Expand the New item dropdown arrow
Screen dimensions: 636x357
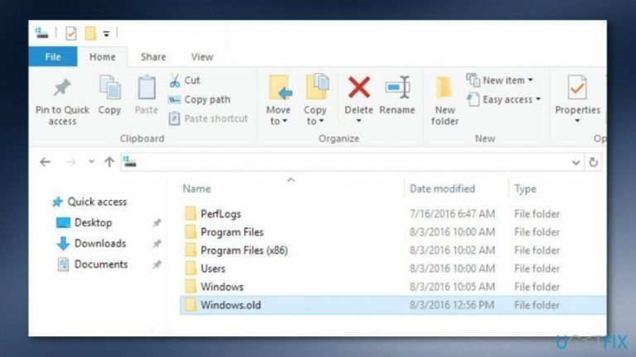coord(530,80)
